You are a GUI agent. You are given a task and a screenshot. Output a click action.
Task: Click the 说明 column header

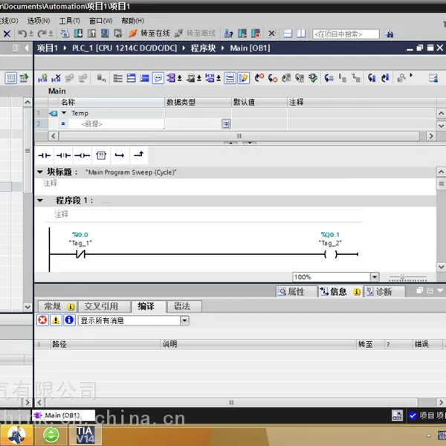pyautogui.click(x=258, y=344)
